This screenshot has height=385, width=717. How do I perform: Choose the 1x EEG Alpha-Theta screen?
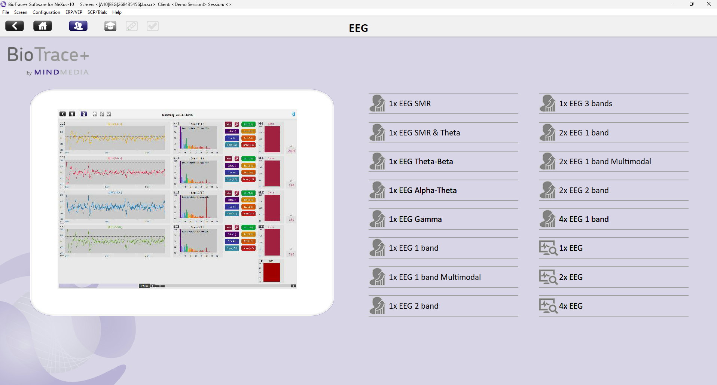(422, 190)
